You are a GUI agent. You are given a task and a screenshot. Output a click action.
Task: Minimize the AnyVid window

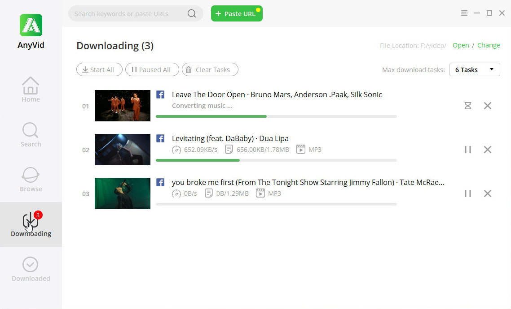477,13
